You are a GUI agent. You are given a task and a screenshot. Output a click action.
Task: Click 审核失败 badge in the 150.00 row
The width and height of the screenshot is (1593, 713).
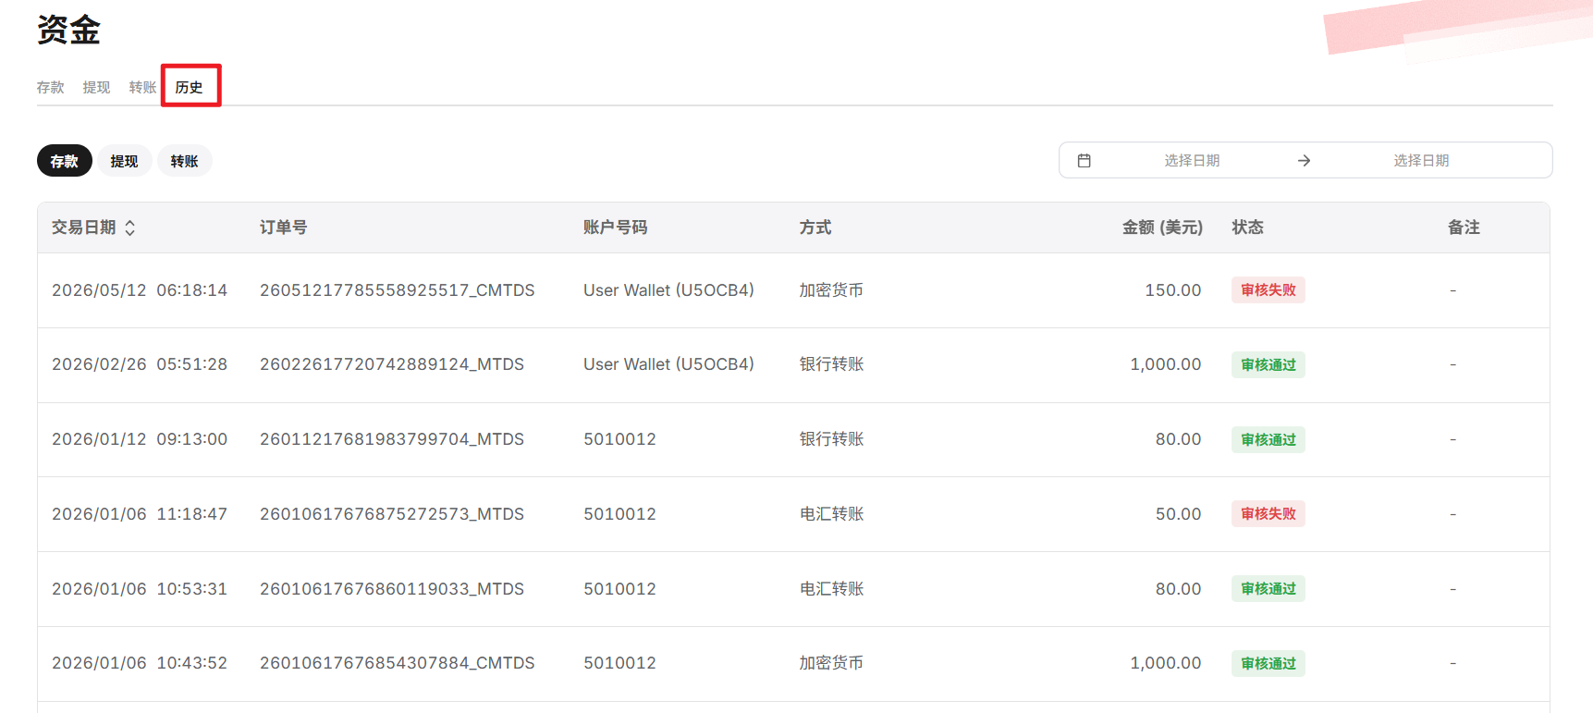[x=1268, y=290]
